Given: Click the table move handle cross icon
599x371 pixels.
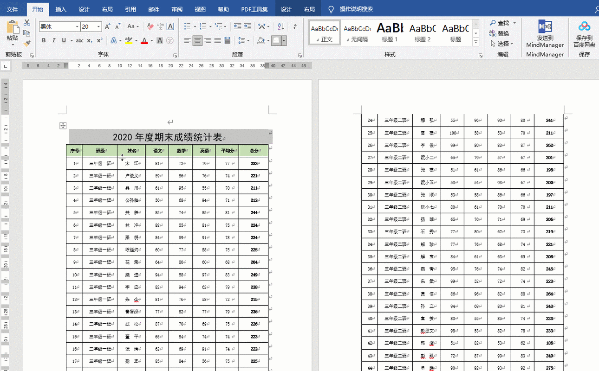Looking at the screenshot, I should click(x=63, y=126).
